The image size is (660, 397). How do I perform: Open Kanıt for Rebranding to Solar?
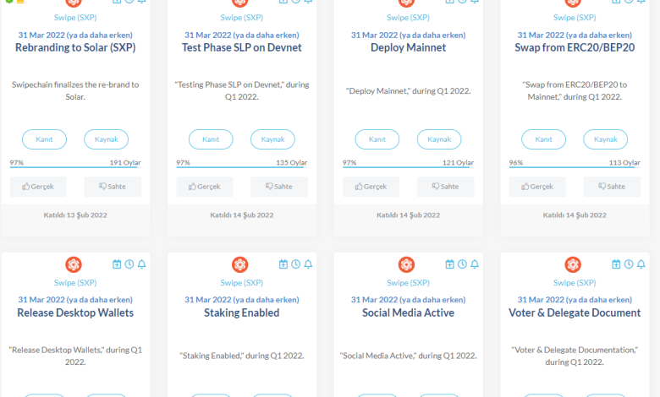(x=44, y=139)
